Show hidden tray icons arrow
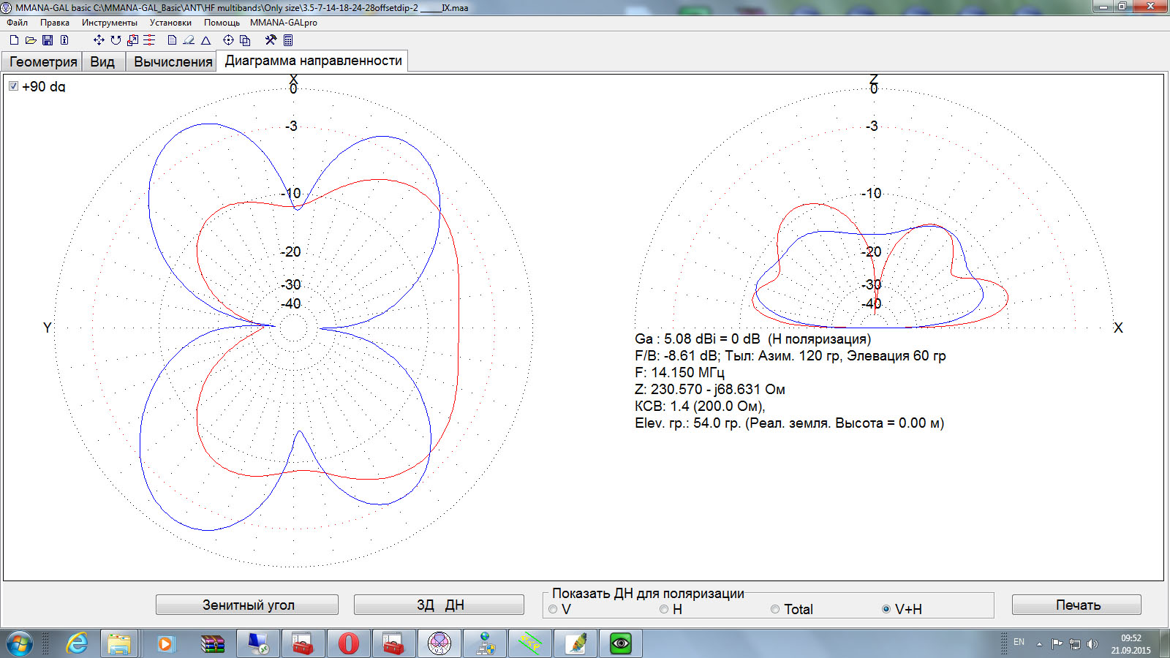The width and height of the screenshot is (1170, 658). (x=1039, y=644)
